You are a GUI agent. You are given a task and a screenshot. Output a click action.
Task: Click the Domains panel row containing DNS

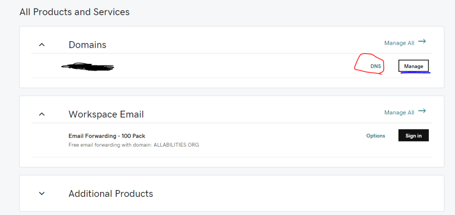click(232, 66)
